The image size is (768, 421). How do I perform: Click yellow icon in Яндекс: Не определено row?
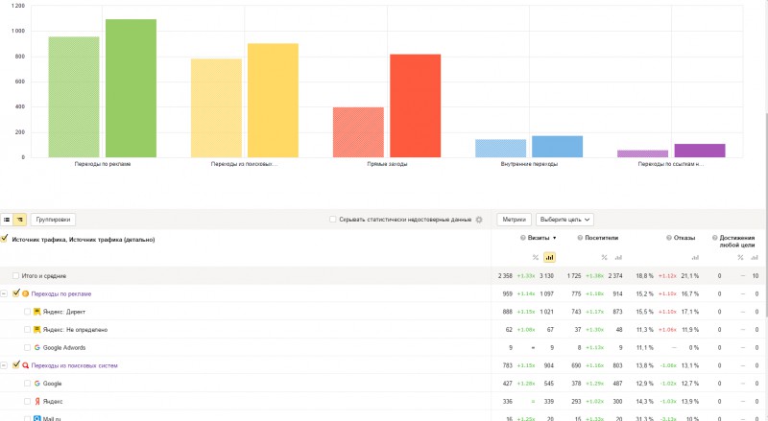[36, 330]
